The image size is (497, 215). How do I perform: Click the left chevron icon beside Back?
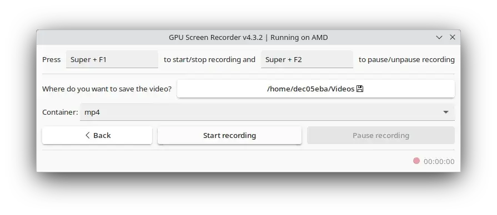[x=88, y=135]
